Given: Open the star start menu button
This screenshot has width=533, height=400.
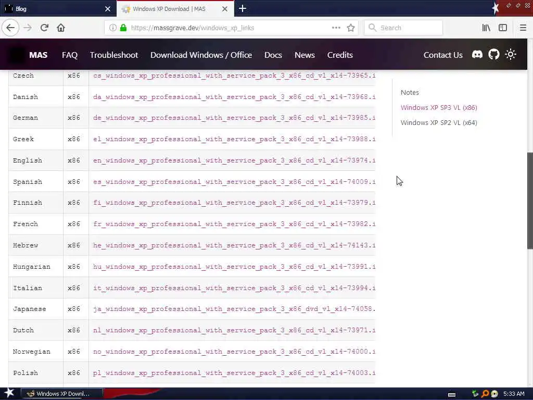Looking at the screenshot, I should [x=9, y=393].
